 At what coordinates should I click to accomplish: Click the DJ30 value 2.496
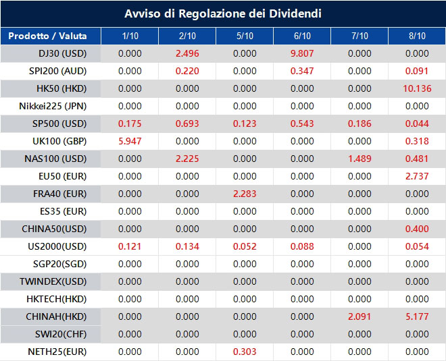point(187,53)
